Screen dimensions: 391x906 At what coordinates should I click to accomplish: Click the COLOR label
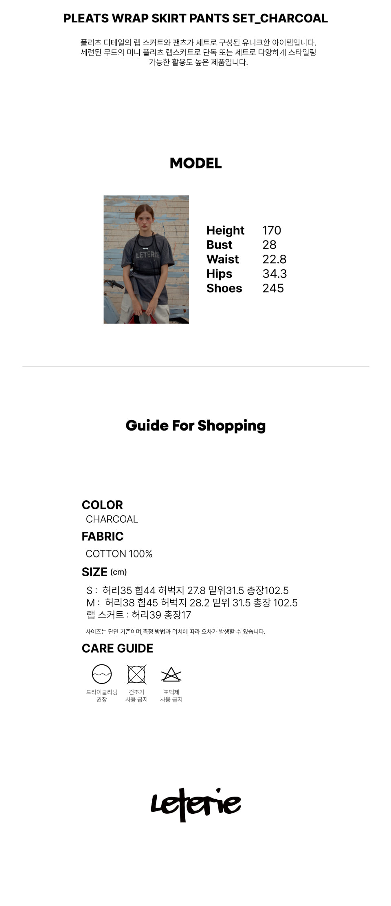click(x=102, y=505)
